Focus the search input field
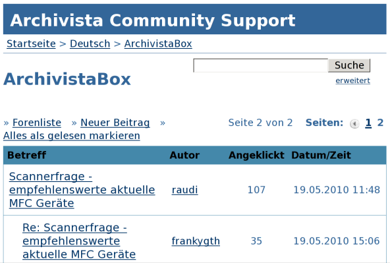 tap(261, 65)
